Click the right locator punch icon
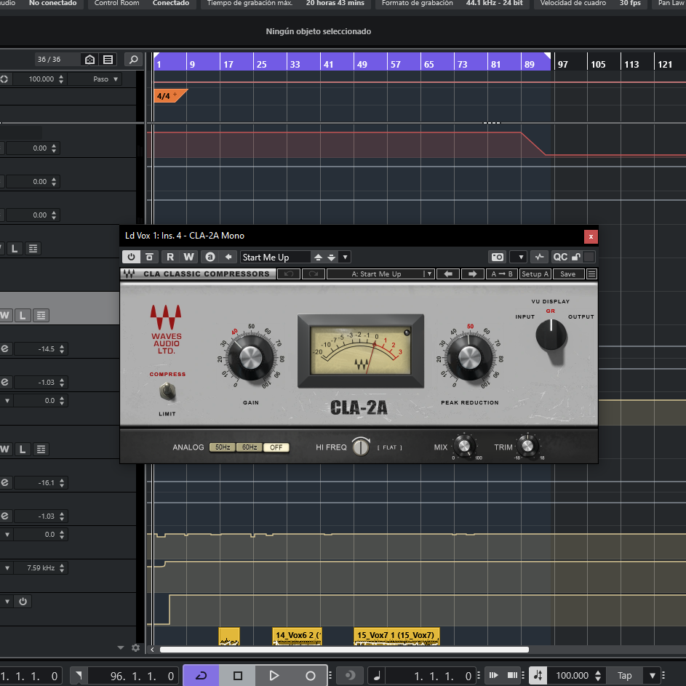The image size is (686, 686). pyautogui.click(x=79, y=676)
